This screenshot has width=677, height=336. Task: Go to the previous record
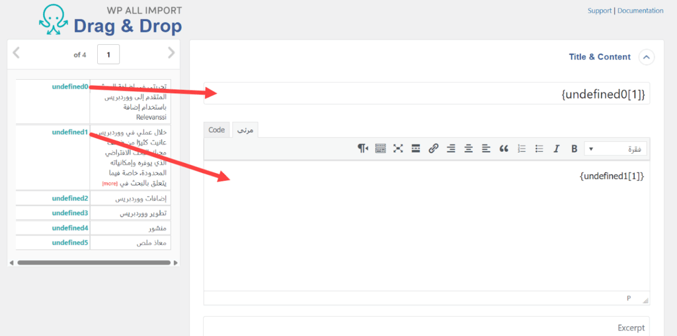point(17,53)
